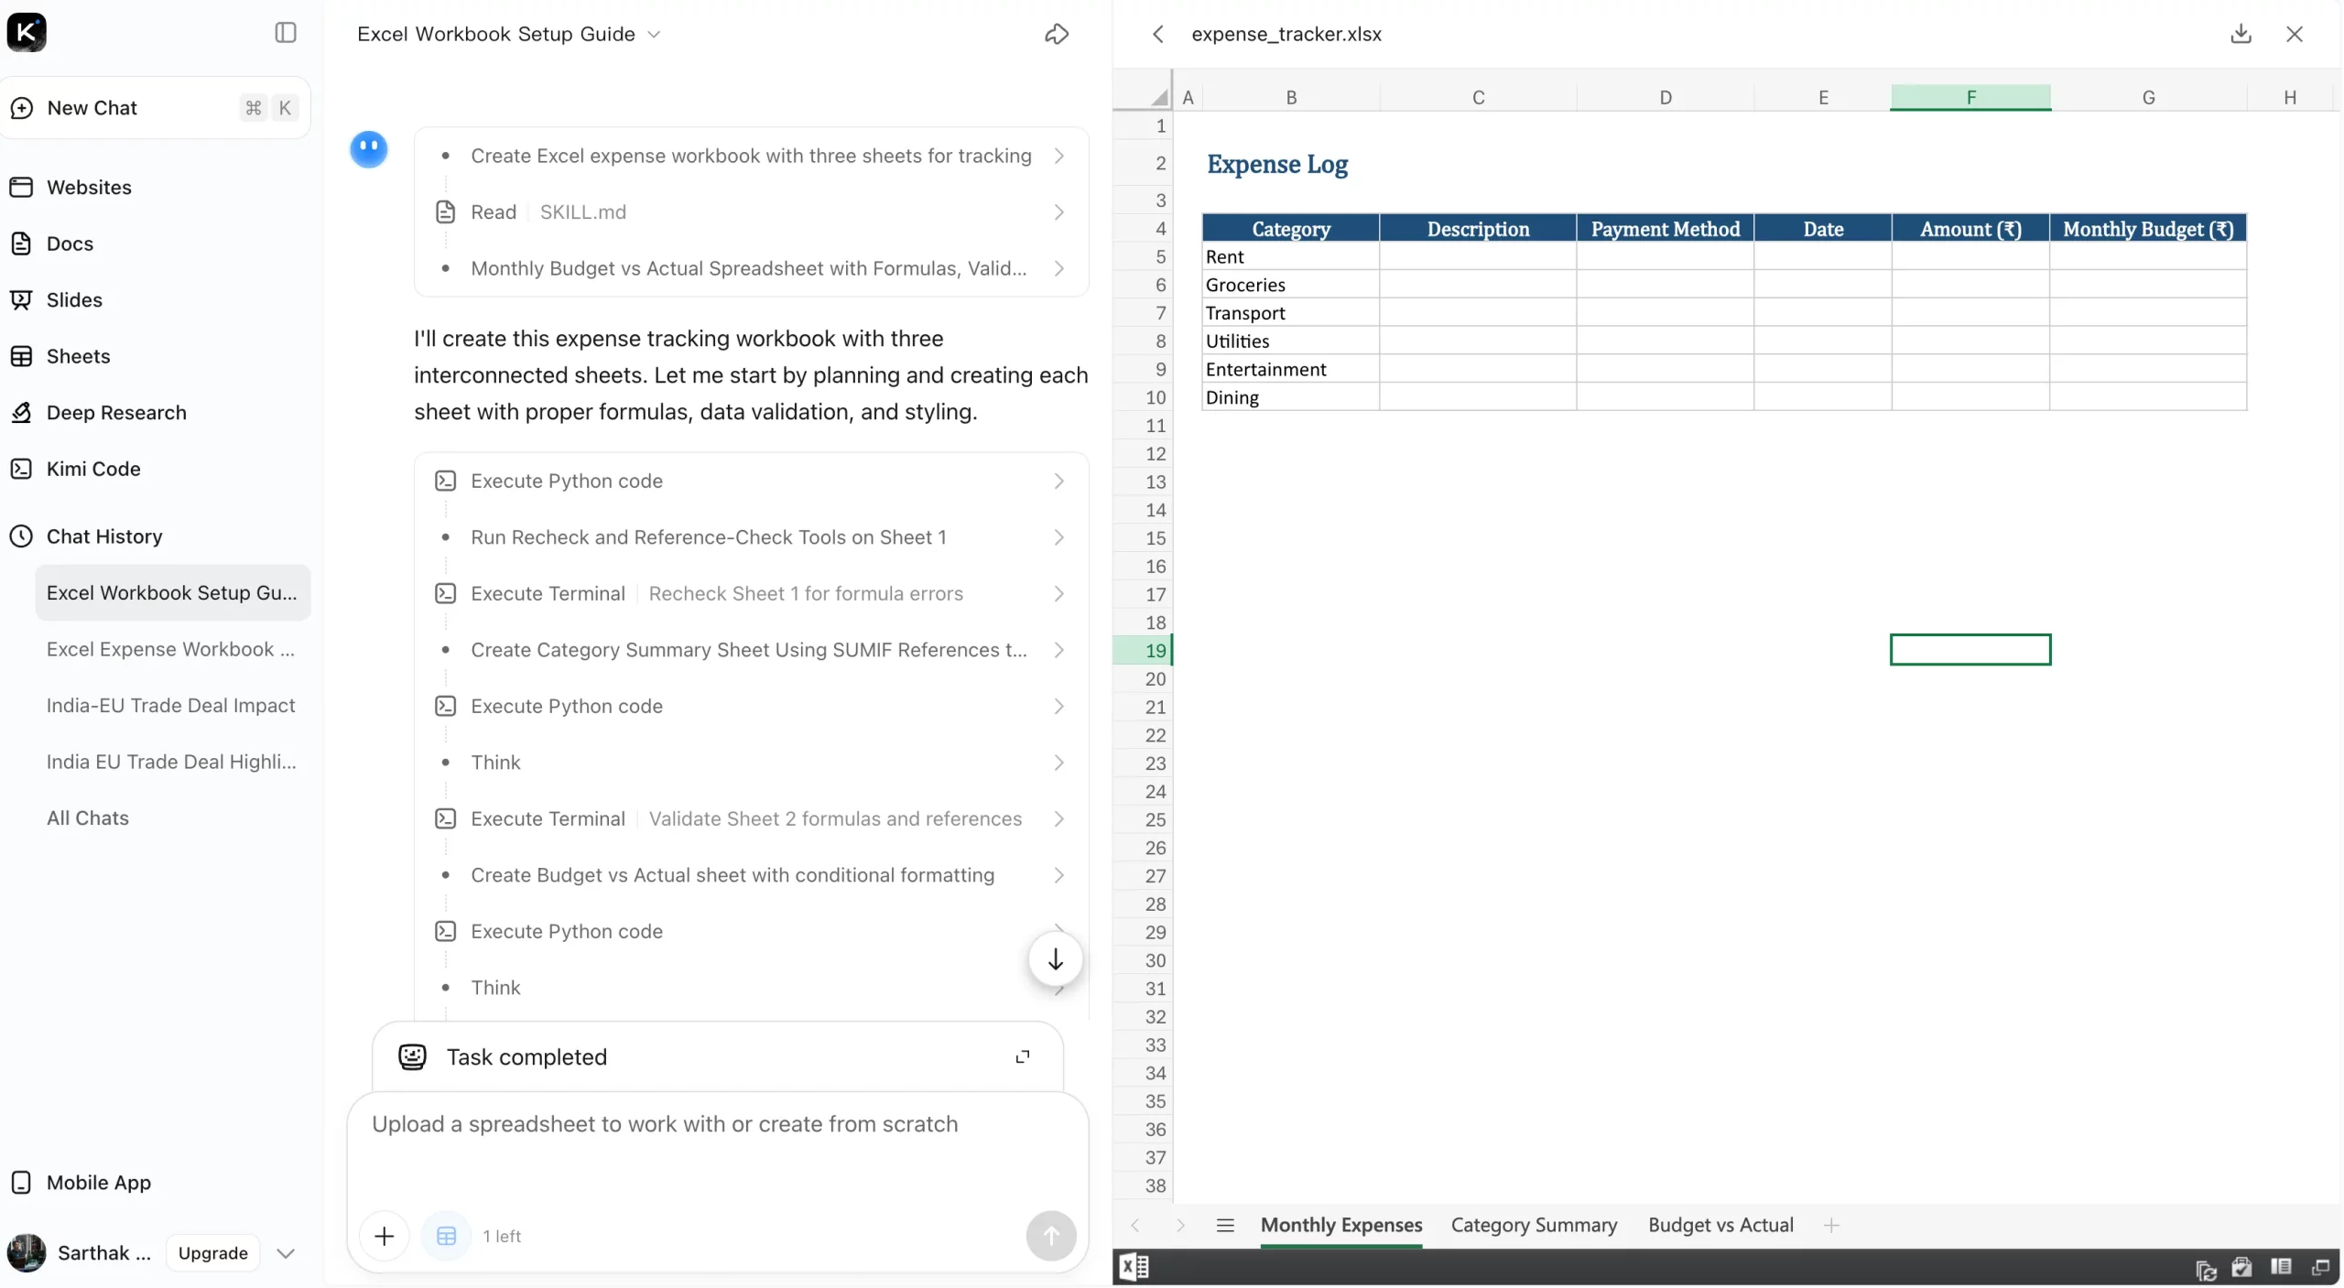Screen dimensions: 2344x1288
Task: Open the sheet list hamburger menu
Action: coord(1225,1226)
